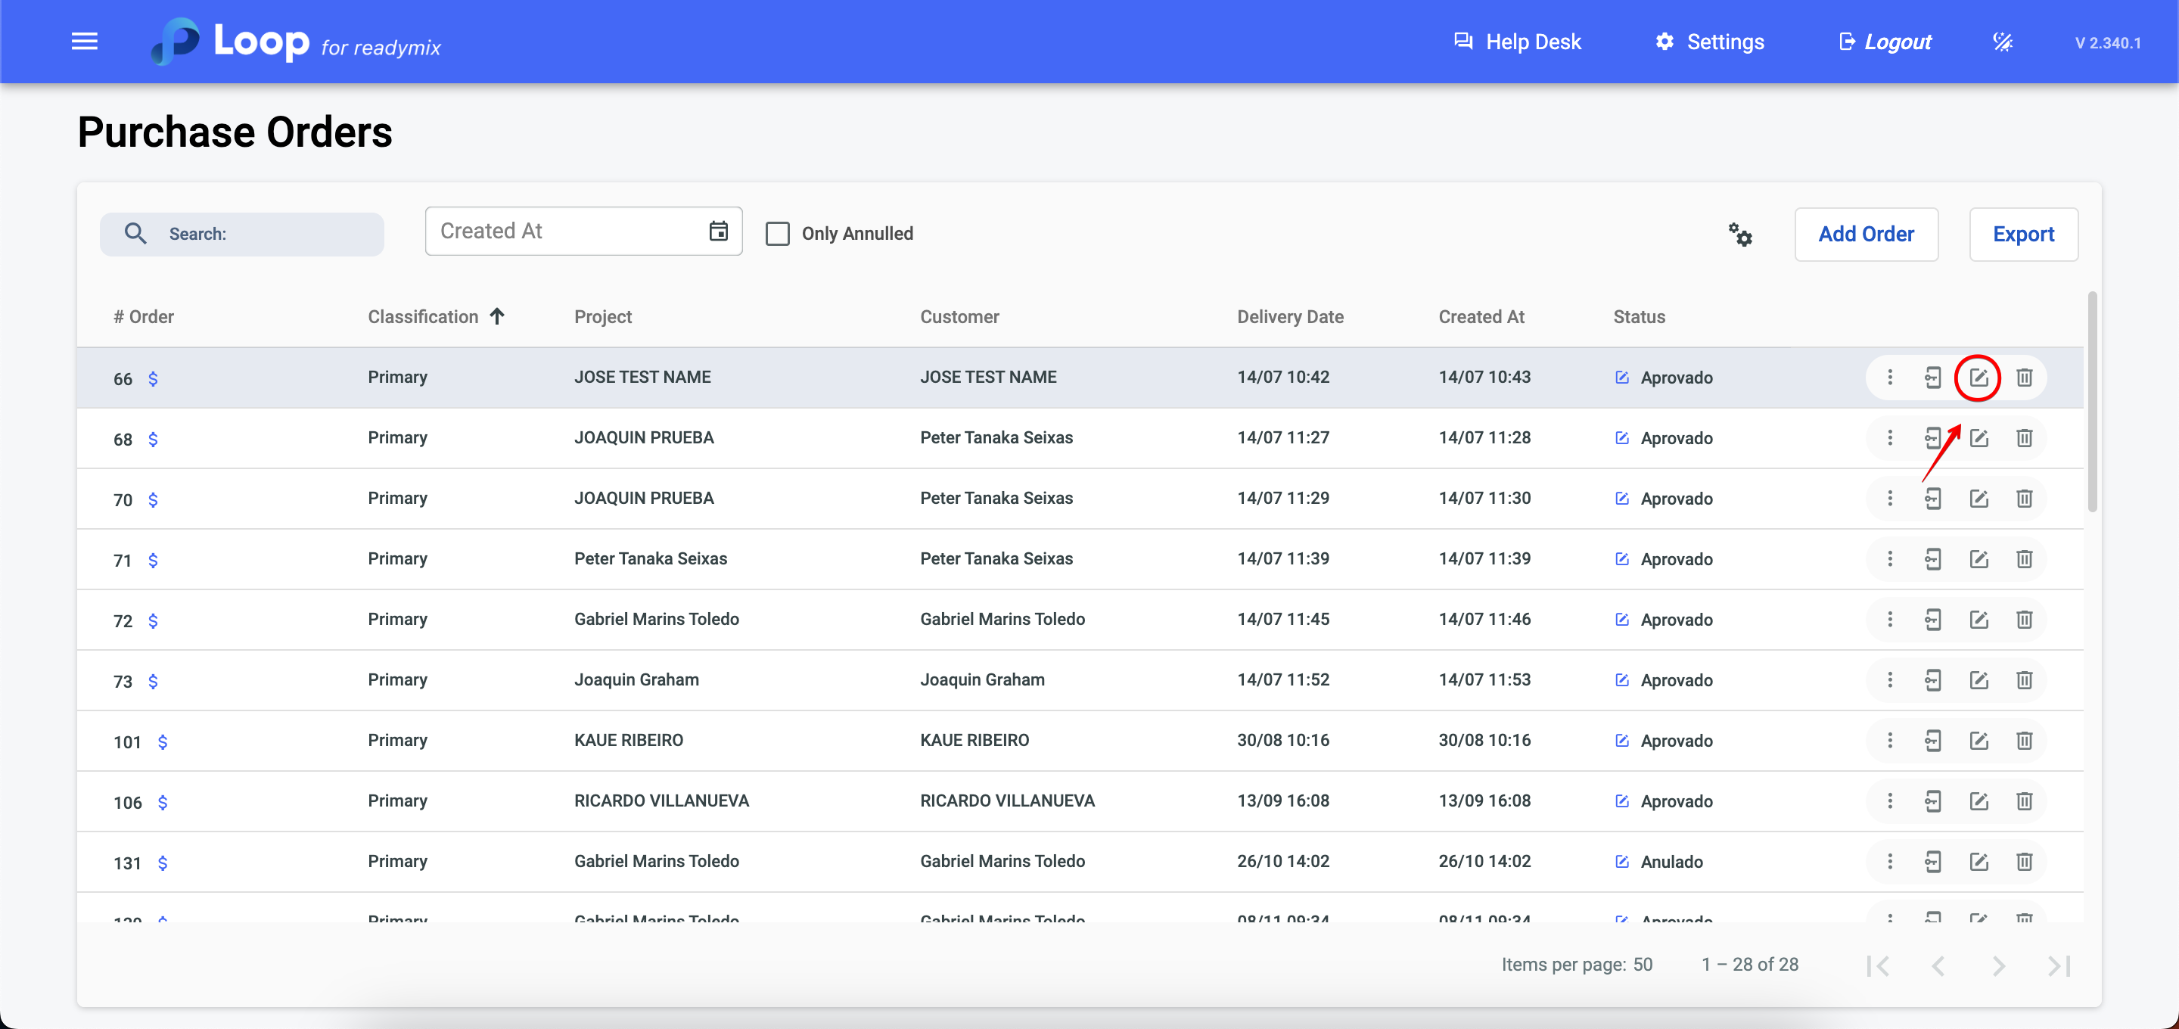The image size is (2179, 1029).
Task: Open the Items per page selector
Action: click(1642, 965)
